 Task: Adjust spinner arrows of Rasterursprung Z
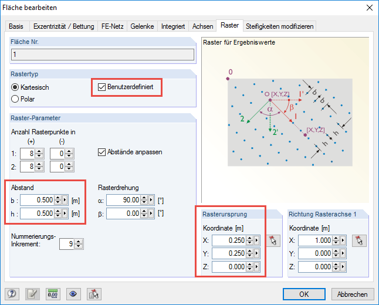[x=250, y=267]
